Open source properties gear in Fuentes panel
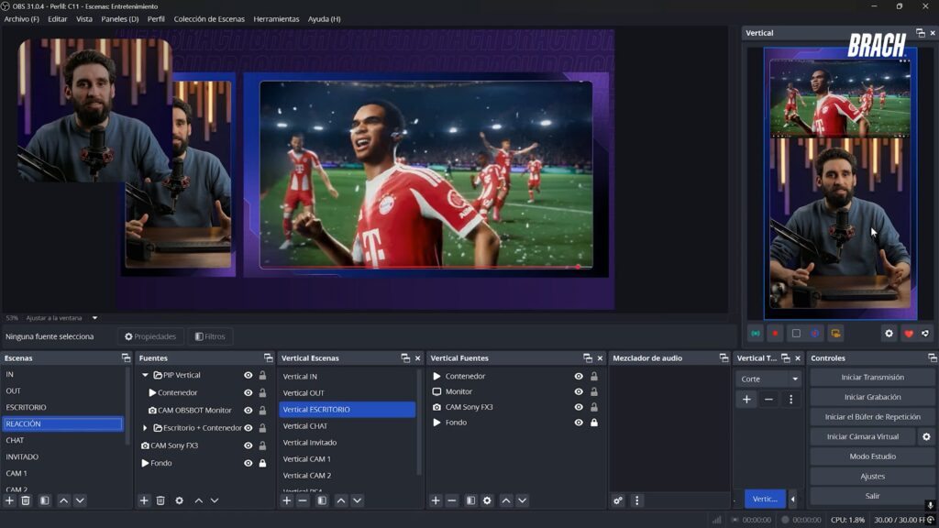 click(179, 500)
